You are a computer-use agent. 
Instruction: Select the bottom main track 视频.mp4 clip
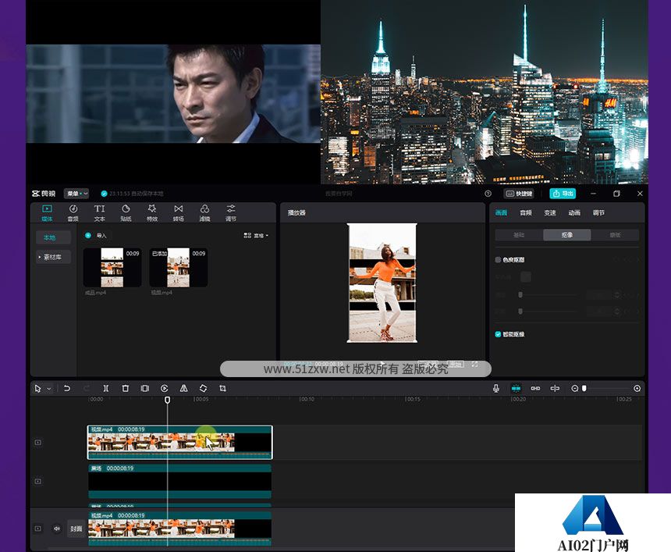click(x=179, y=529)
